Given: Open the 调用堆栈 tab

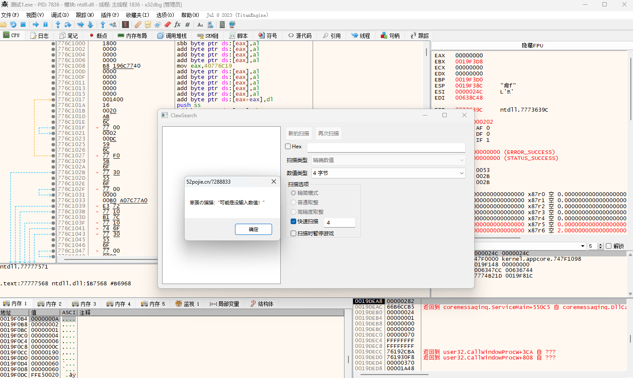Looking at the screenshot, I should tap(172, 36).
